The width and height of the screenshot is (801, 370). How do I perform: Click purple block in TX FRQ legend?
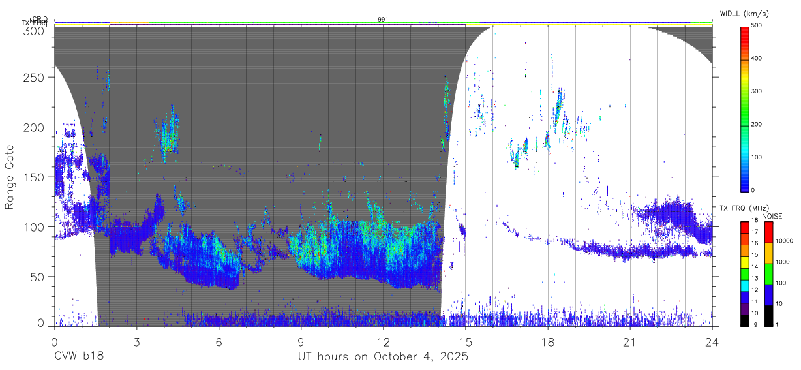(744, 308)
